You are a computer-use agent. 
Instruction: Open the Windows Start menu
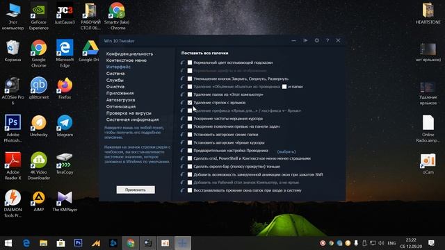pos(8,243)
